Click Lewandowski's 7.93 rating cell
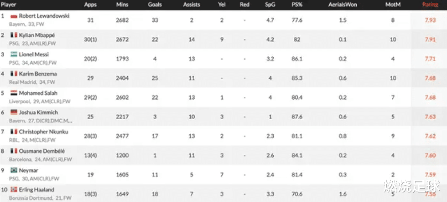 pos(430,20)
